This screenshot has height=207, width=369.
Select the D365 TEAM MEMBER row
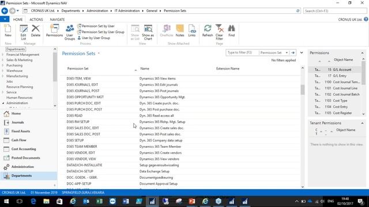(x=180, y=147)
